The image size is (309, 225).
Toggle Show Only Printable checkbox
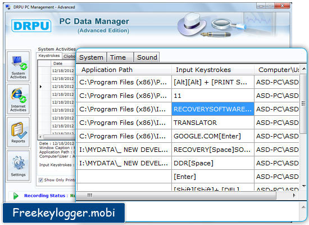41,180
